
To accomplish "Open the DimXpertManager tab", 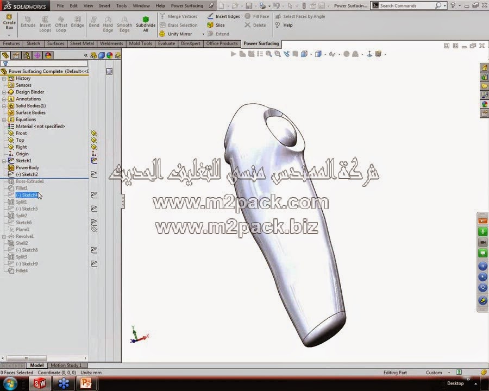I will (x=37, y=55).
